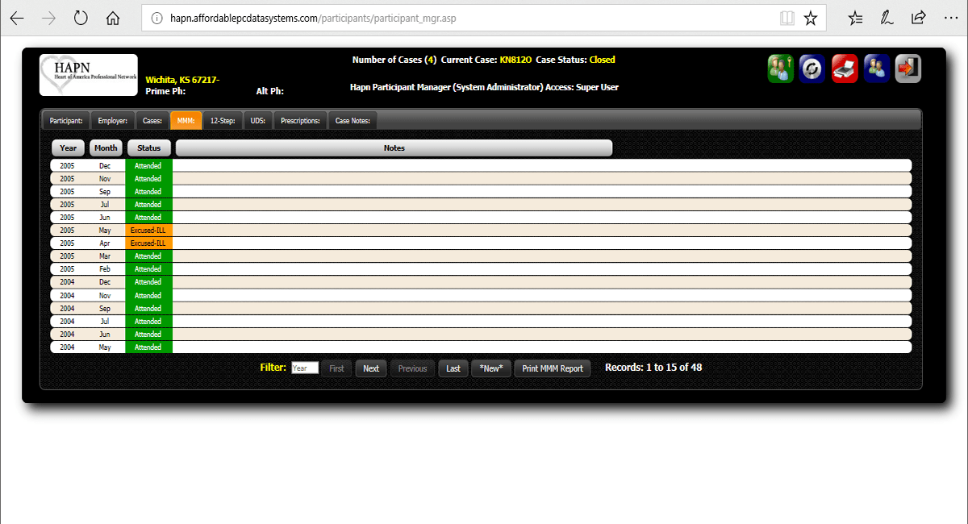
Task: Open the browser share icon
Action: [918, 17]
